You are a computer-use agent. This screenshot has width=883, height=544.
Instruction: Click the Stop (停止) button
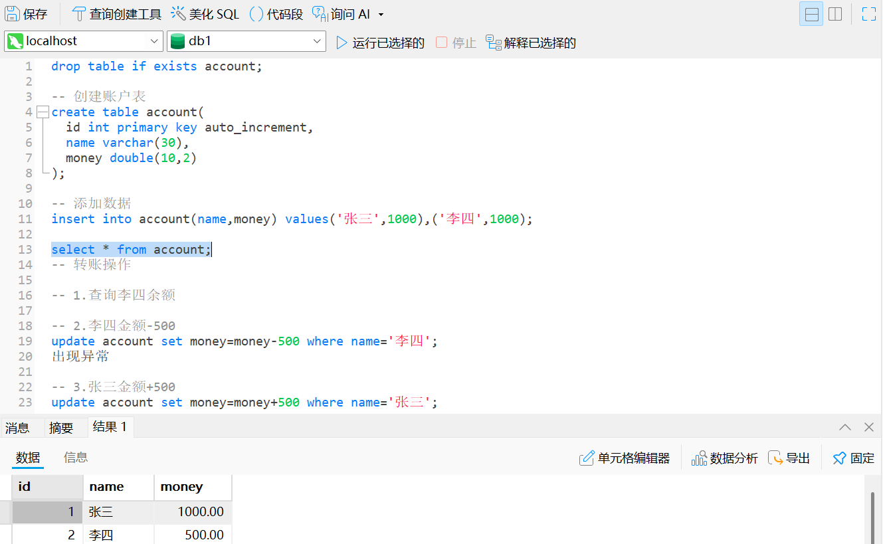tap(456, 43)
